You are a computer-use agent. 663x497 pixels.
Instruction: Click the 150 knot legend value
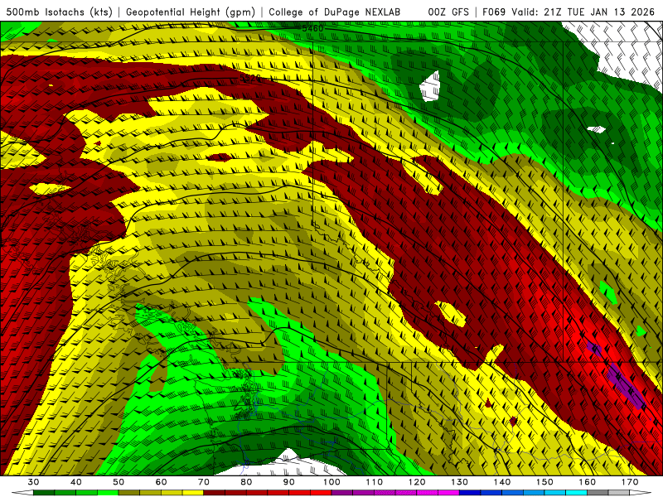[544, 482]
